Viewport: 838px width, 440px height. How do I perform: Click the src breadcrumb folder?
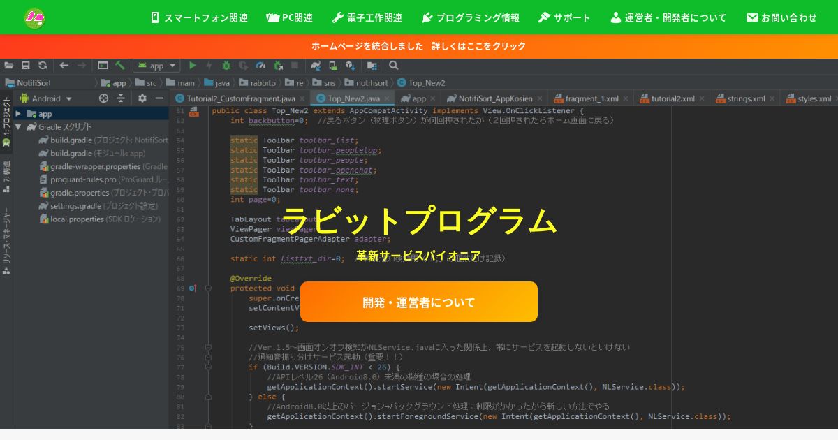[x=147, y=82]
